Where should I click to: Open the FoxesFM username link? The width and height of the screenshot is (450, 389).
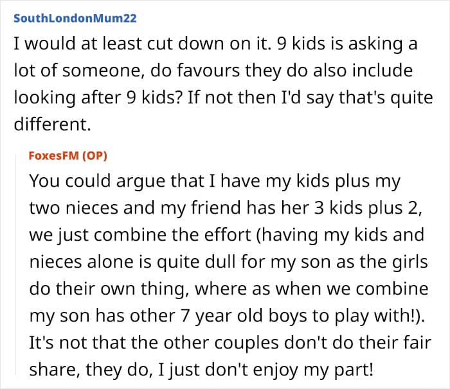(53, 155)
